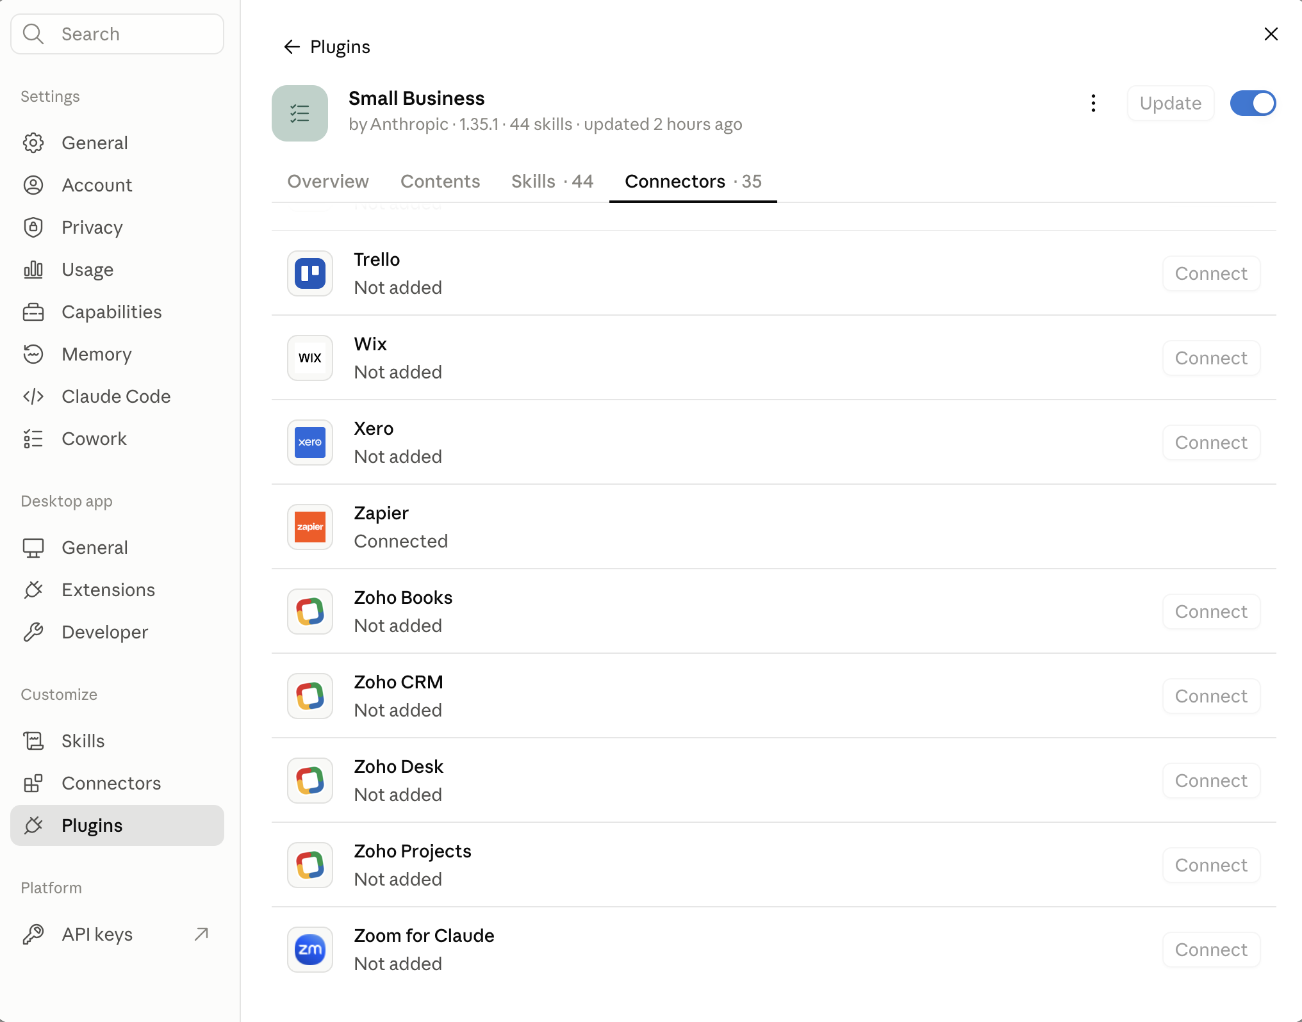This screenshot has width=1302, height=1022.
Task: Connect the Zoho CRM connector
Action: [1211, 696]
